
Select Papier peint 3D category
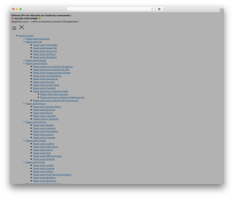[x=34, y=42]
